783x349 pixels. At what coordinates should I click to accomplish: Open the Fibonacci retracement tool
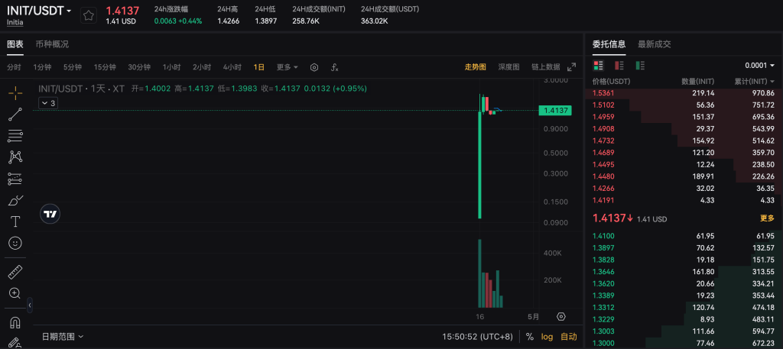(15, 136)
